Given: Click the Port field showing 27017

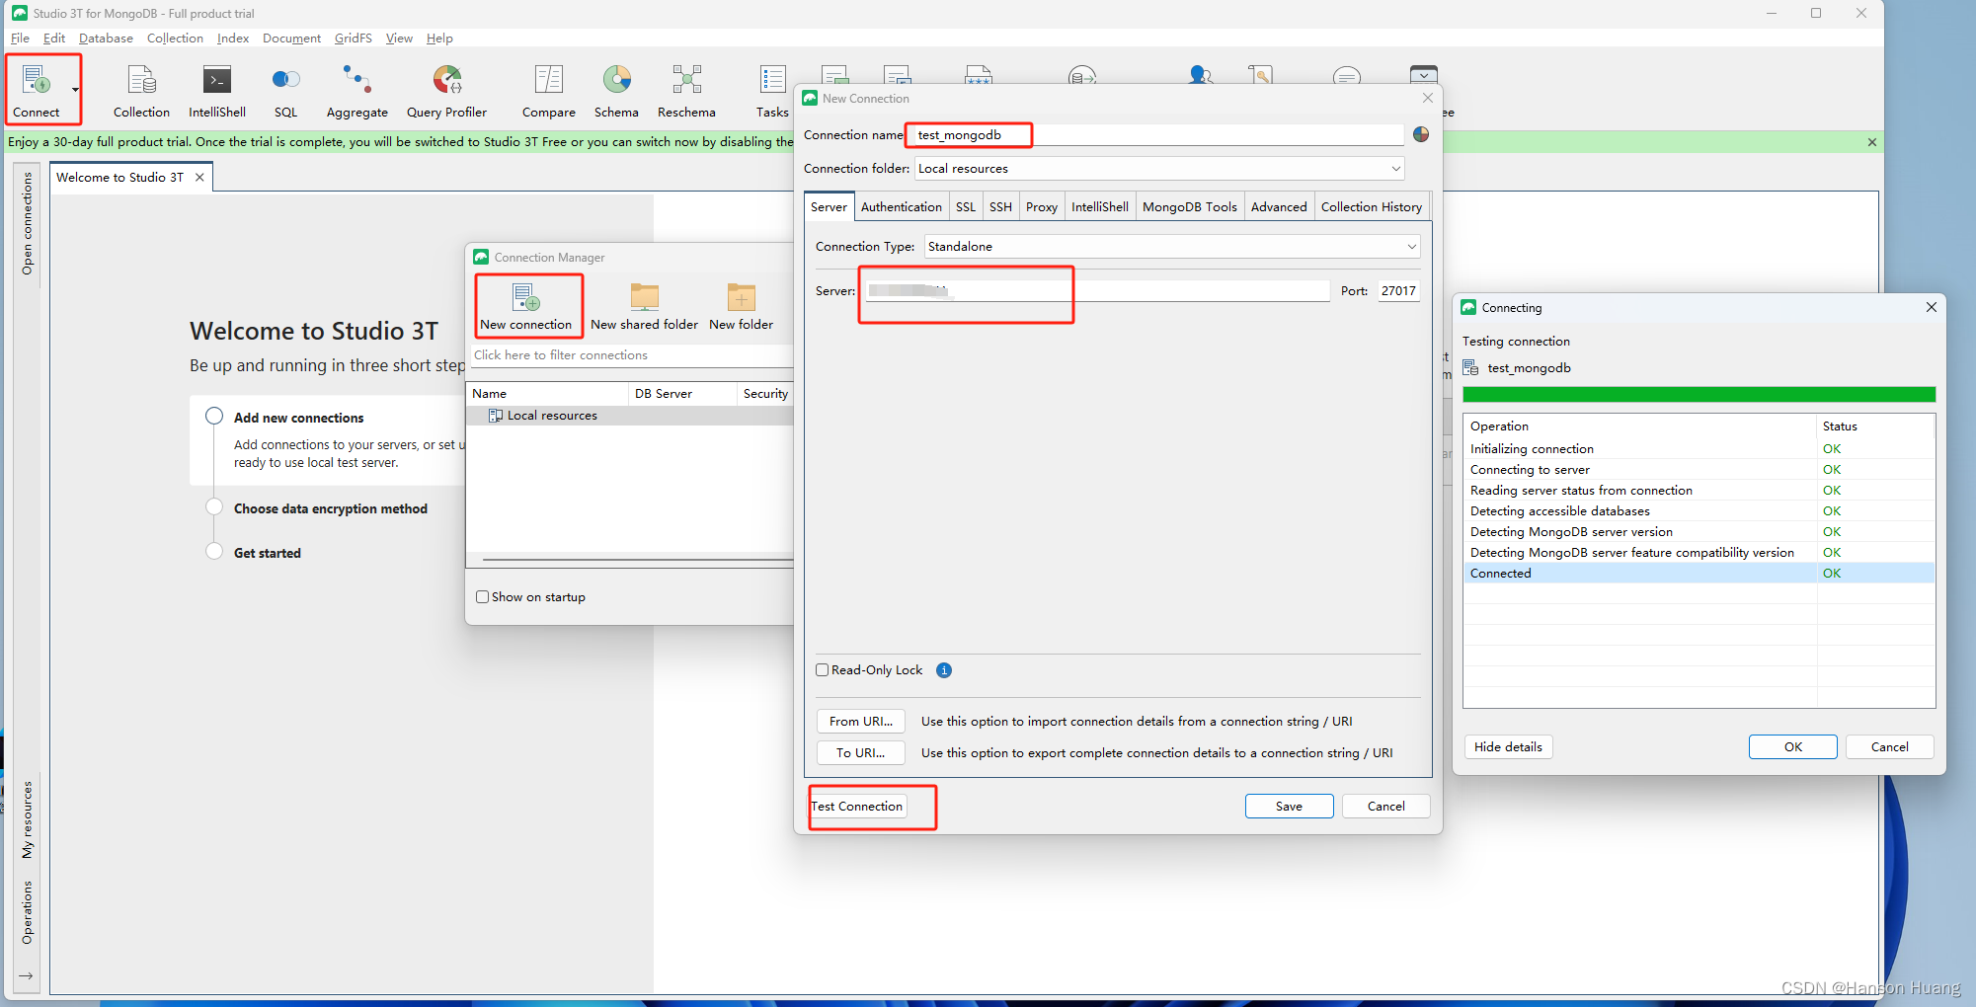Looking at the screenshot, I should (1398, 291).
